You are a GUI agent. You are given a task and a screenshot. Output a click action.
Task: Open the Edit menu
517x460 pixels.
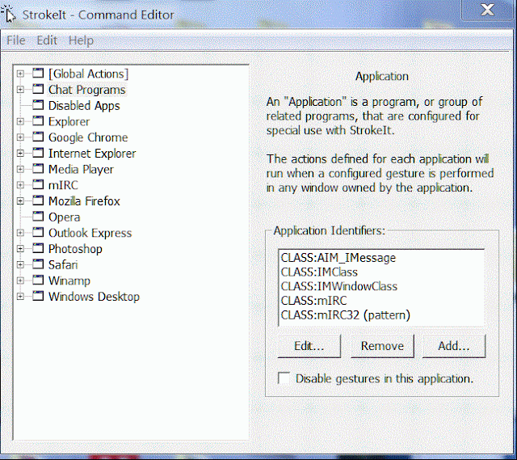[x=47, y=40]
